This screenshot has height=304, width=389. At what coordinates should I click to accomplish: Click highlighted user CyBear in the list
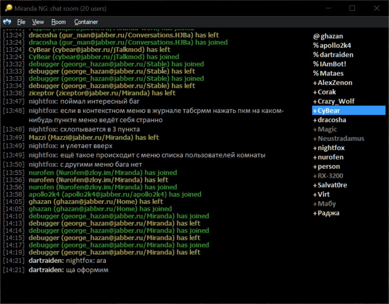point(349,110)
